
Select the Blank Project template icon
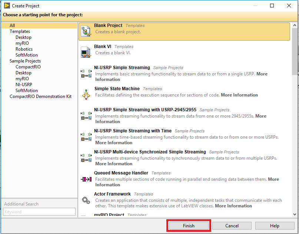click(86, 31)
